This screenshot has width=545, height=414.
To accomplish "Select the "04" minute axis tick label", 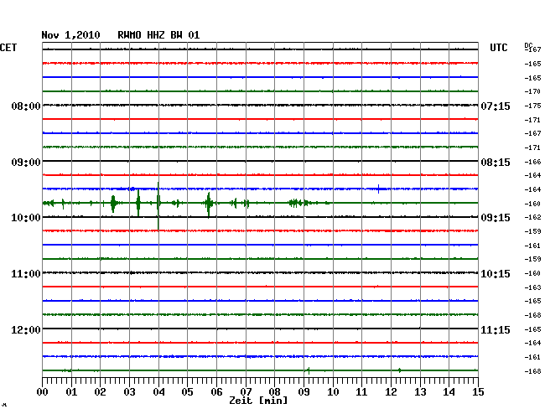I will click(x=158, y=391).
